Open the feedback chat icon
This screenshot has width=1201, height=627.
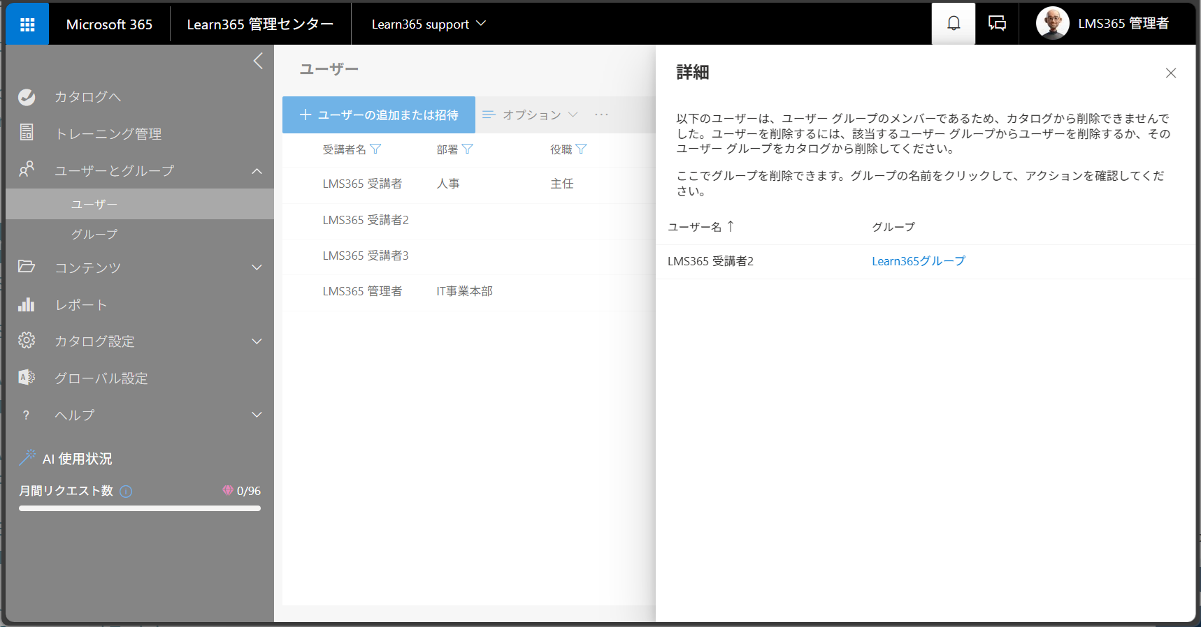pyautogui.click(x=997, y=24)
